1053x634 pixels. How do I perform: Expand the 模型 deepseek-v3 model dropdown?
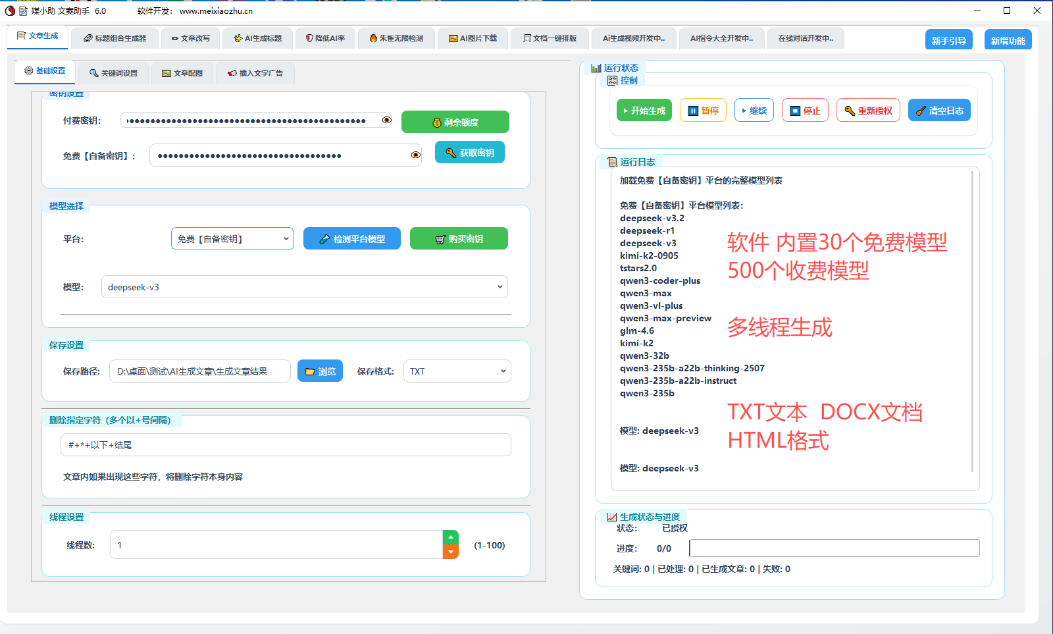tap(304, 287)
